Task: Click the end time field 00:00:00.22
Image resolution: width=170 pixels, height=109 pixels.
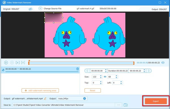Action: coord(136,71)
